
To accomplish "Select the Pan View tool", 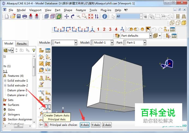I will (67, 16).
